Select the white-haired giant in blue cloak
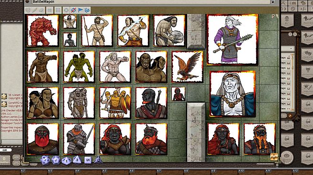The width and height of the screenshot is (313, 175). point(233,94)
